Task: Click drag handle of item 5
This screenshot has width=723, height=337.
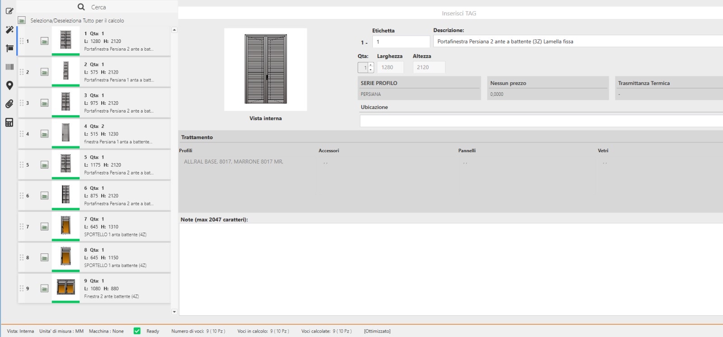Action: [22, 165]
